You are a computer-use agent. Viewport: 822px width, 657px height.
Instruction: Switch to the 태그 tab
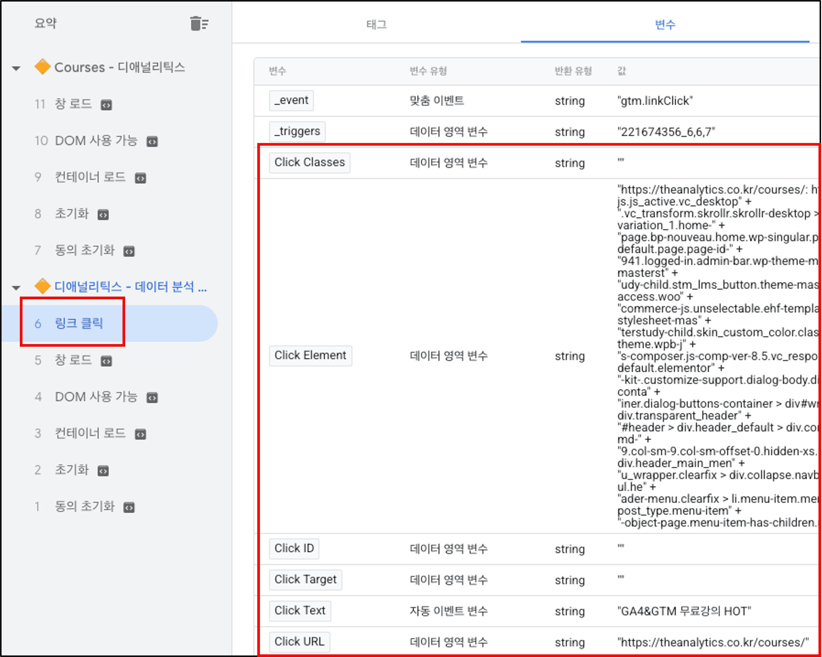click(376, 25)
